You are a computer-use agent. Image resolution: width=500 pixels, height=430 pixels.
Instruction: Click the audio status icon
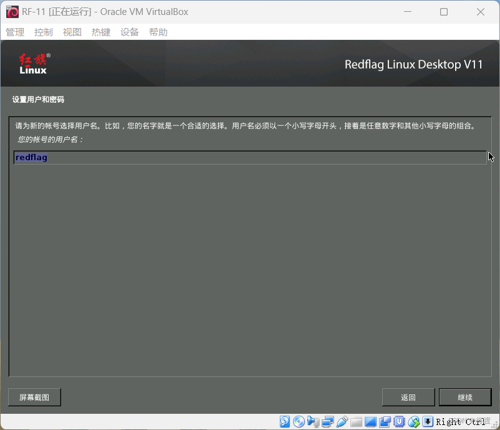click(x=313, y=421)
